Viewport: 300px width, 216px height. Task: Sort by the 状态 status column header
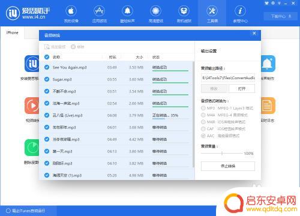(x=156, y=57)
